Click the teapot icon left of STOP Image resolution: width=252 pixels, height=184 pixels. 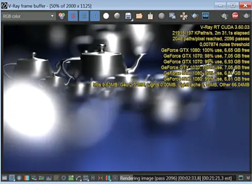[225, 16]
